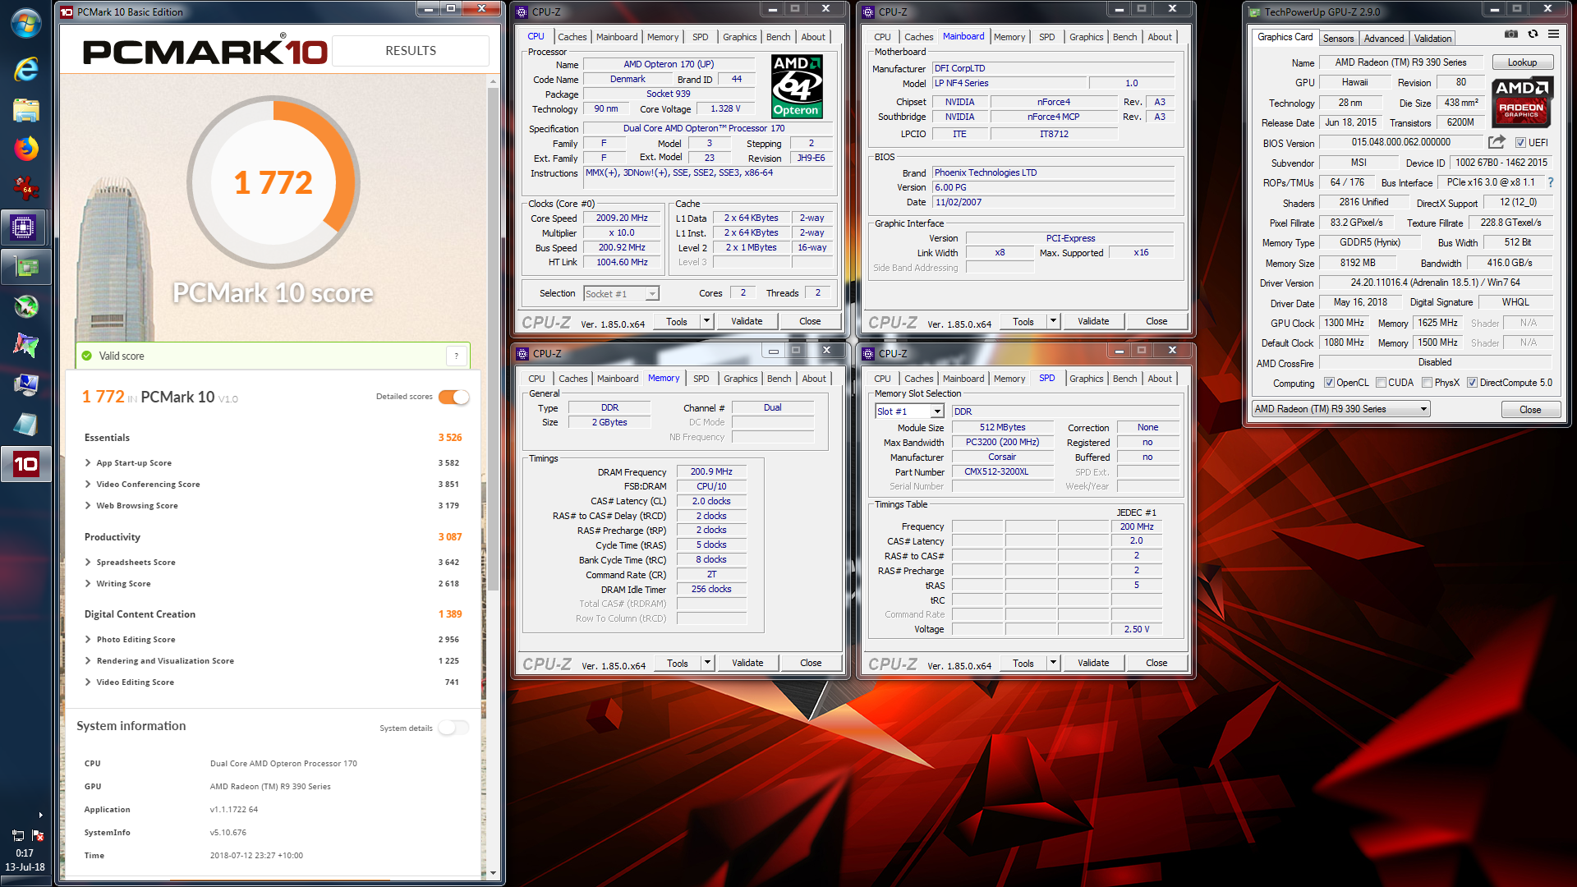Open the Validation tab in GPU-Z
Viewport: 1577px width, 887px height.
(x=1432, y=39)
